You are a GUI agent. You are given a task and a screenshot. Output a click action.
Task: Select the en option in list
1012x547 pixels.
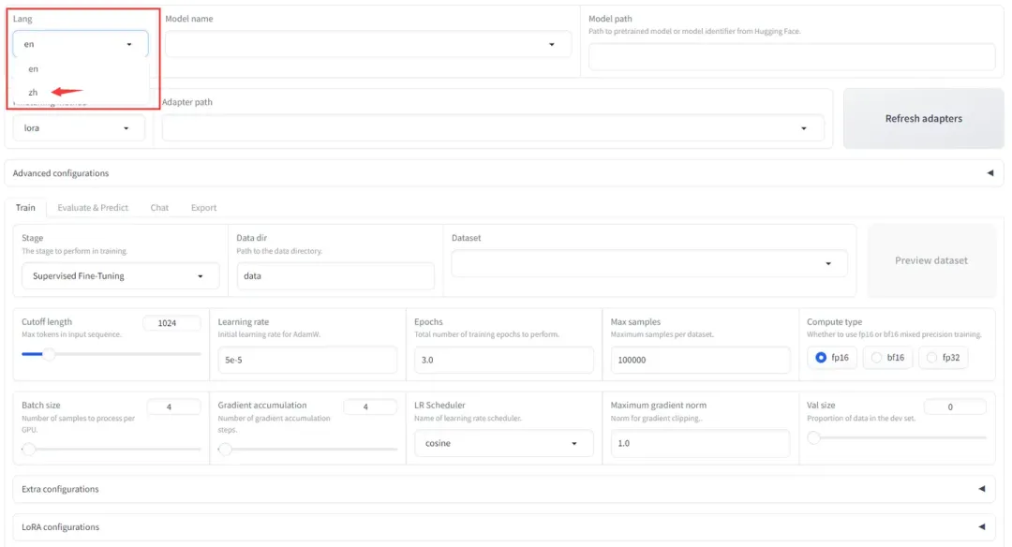click(33, 69)
